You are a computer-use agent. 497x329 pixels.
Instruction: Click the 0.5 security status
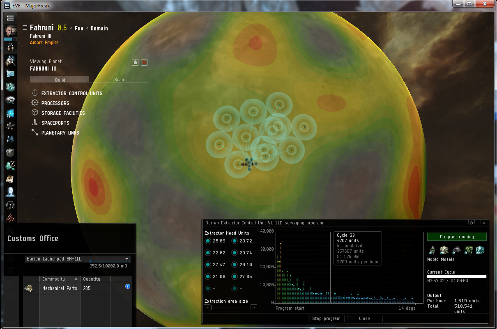click(x=62, y=28)
